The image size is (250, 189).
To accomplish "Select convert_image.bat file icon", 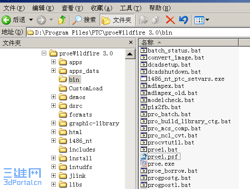I will [x=144, y=57].
